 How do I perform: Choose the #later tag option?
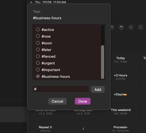tap(38, 50)
